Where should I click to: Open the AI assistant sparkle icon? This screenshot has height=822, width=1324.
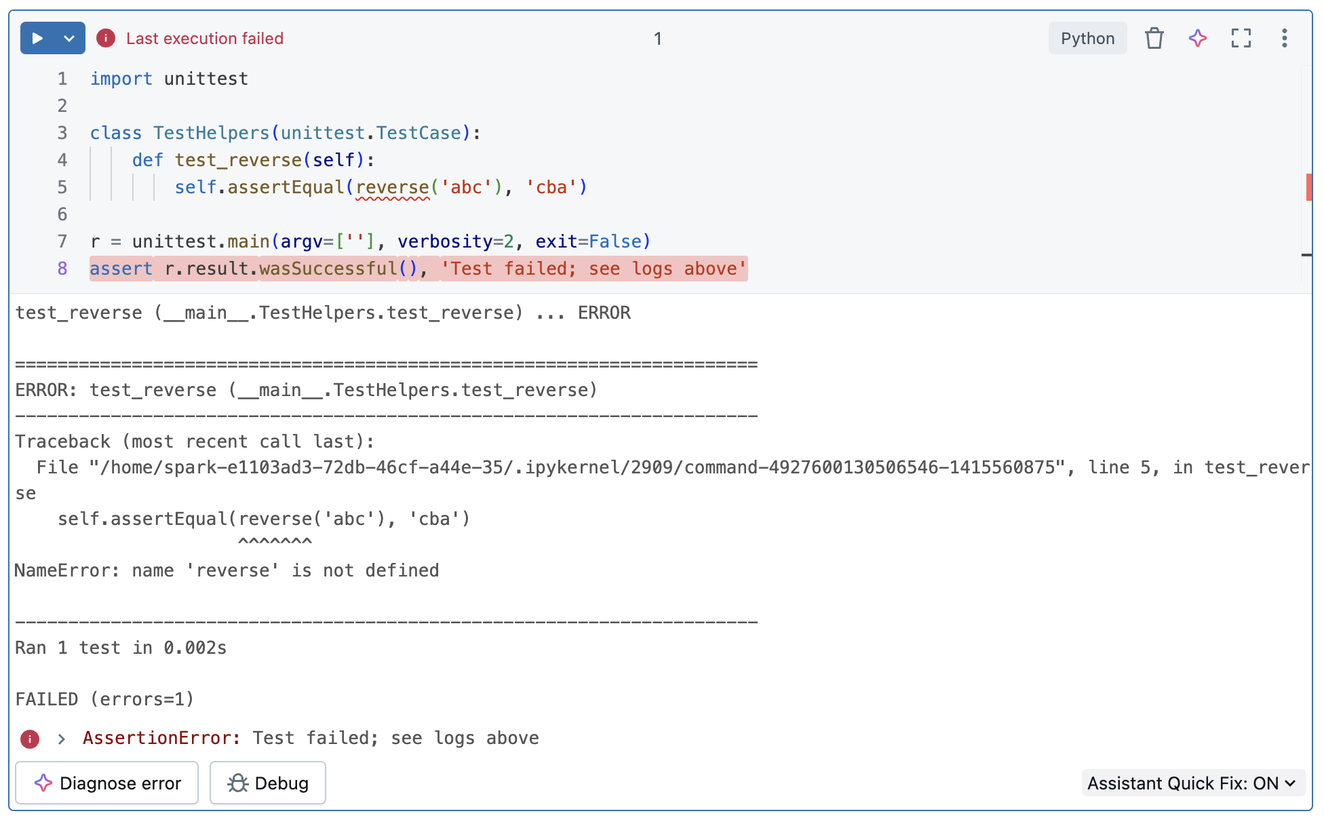click(1197, 39)
